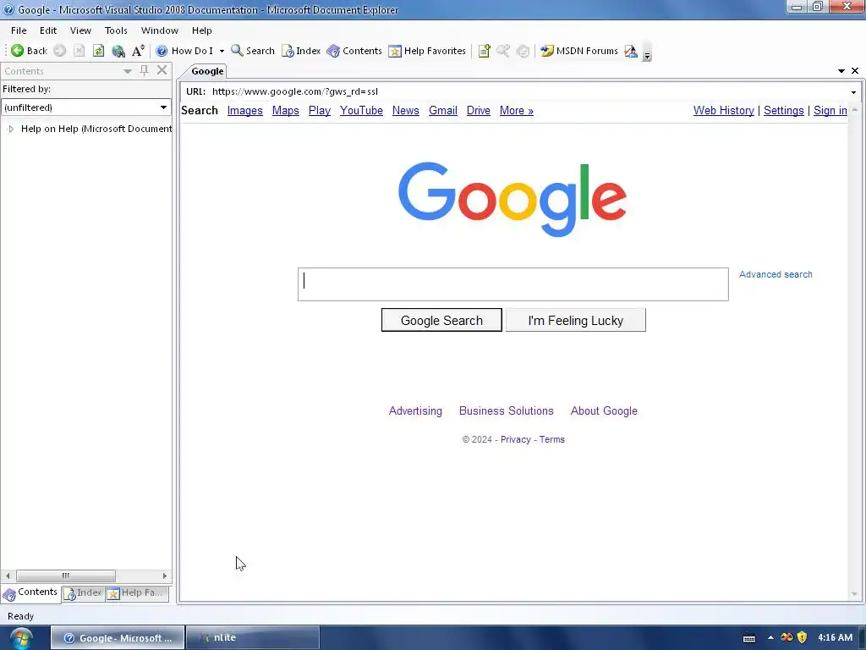Open the Contents panel position dropdown arrow

coord(128,71)
